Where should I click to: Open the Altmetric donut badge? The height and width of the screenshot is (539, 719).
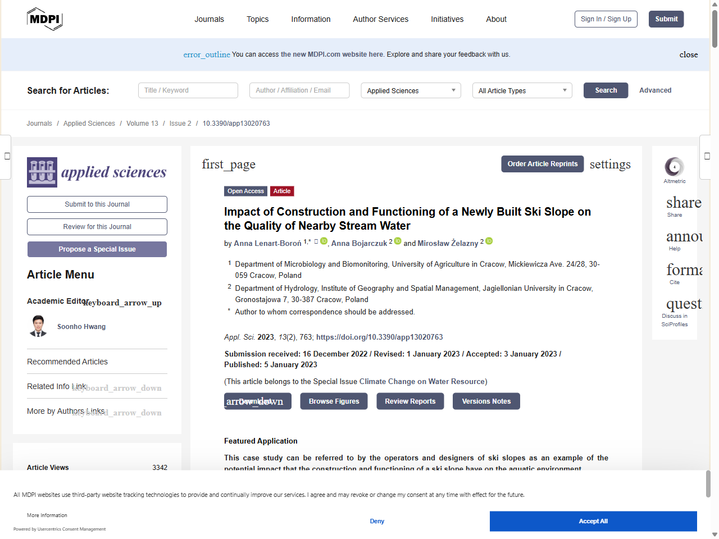(x=674, y=166)
